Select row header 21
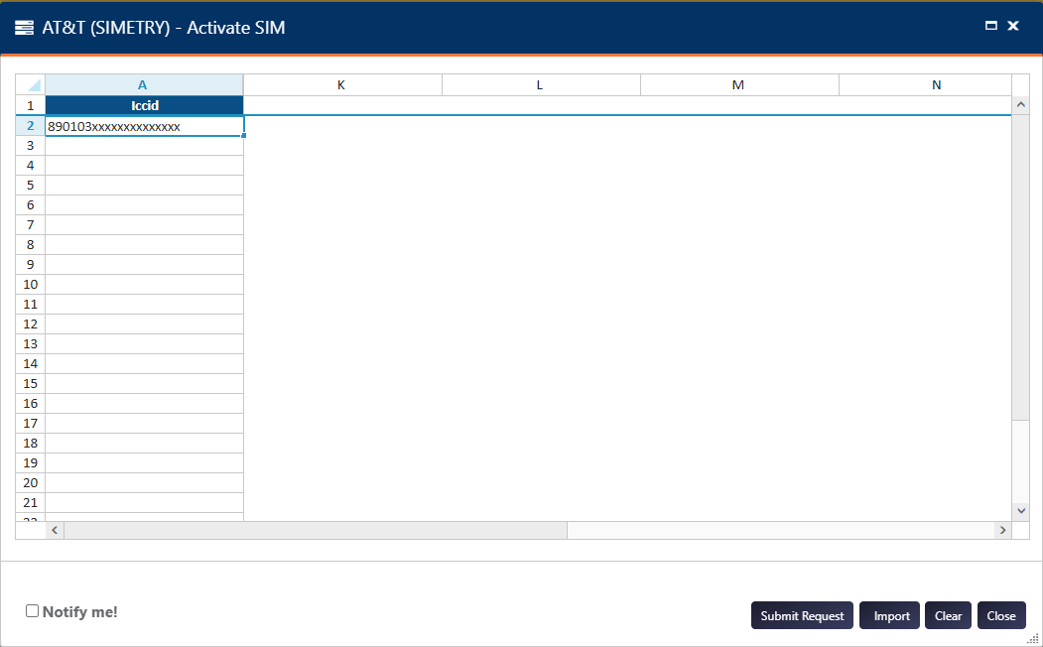This screenshot has width=1043, height=647. [31, 503]
